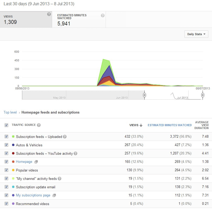Click help icon beside "My channel" activity feeds
This screenshot has height=209, width=212.
point(59,179)
